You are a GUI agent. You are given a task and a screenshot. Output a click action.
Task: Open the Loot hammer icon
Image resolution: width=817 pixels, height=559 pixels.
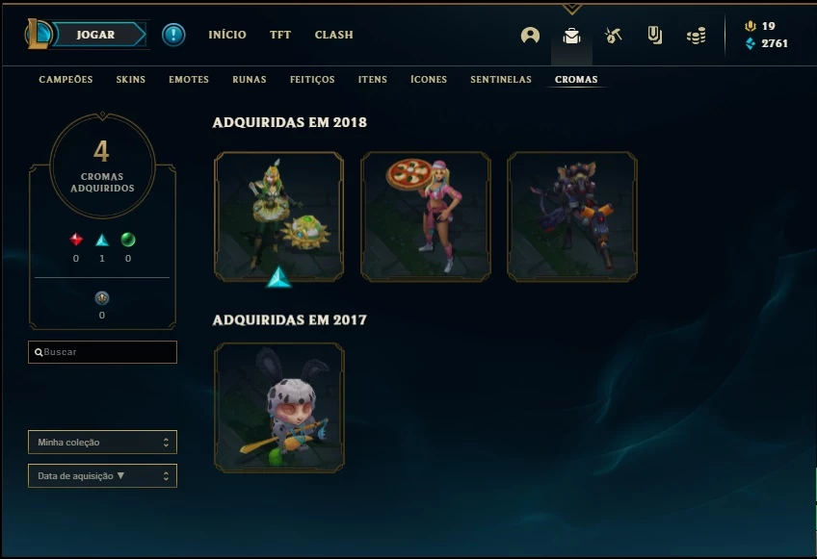(614, 36)
